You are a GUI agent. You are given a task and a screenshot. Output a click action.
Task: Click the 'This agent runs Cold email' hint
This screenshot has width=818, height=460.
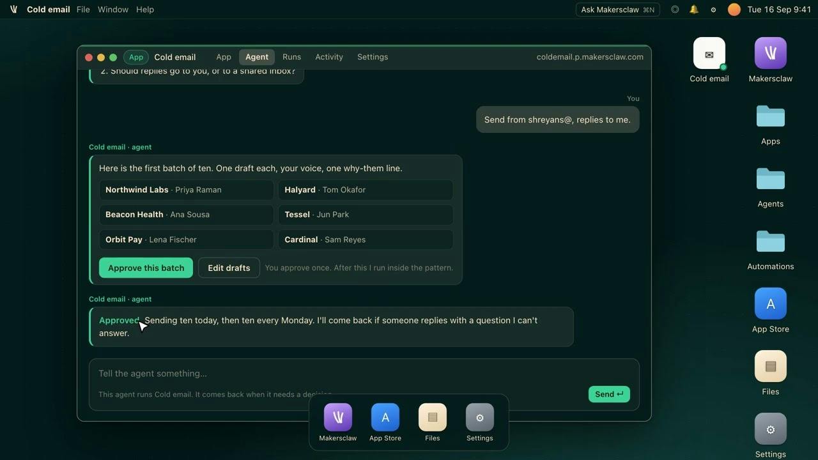(x=215, y=394)
